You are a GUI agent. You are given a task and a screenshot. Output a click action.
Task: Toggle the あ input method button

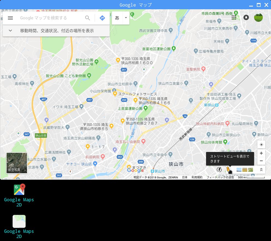point(117,18)
